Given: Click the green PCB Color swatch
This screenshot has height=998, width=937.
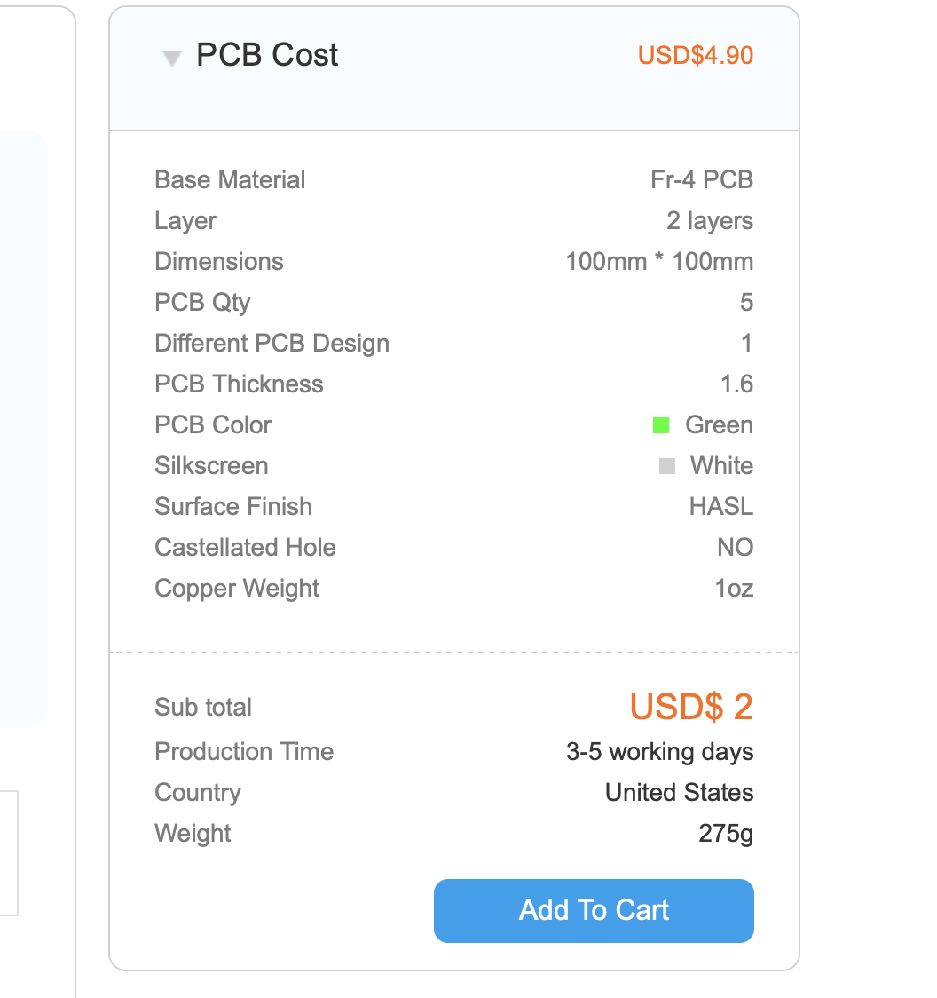Looking at the screenshot, I should [x=660, y=425].
